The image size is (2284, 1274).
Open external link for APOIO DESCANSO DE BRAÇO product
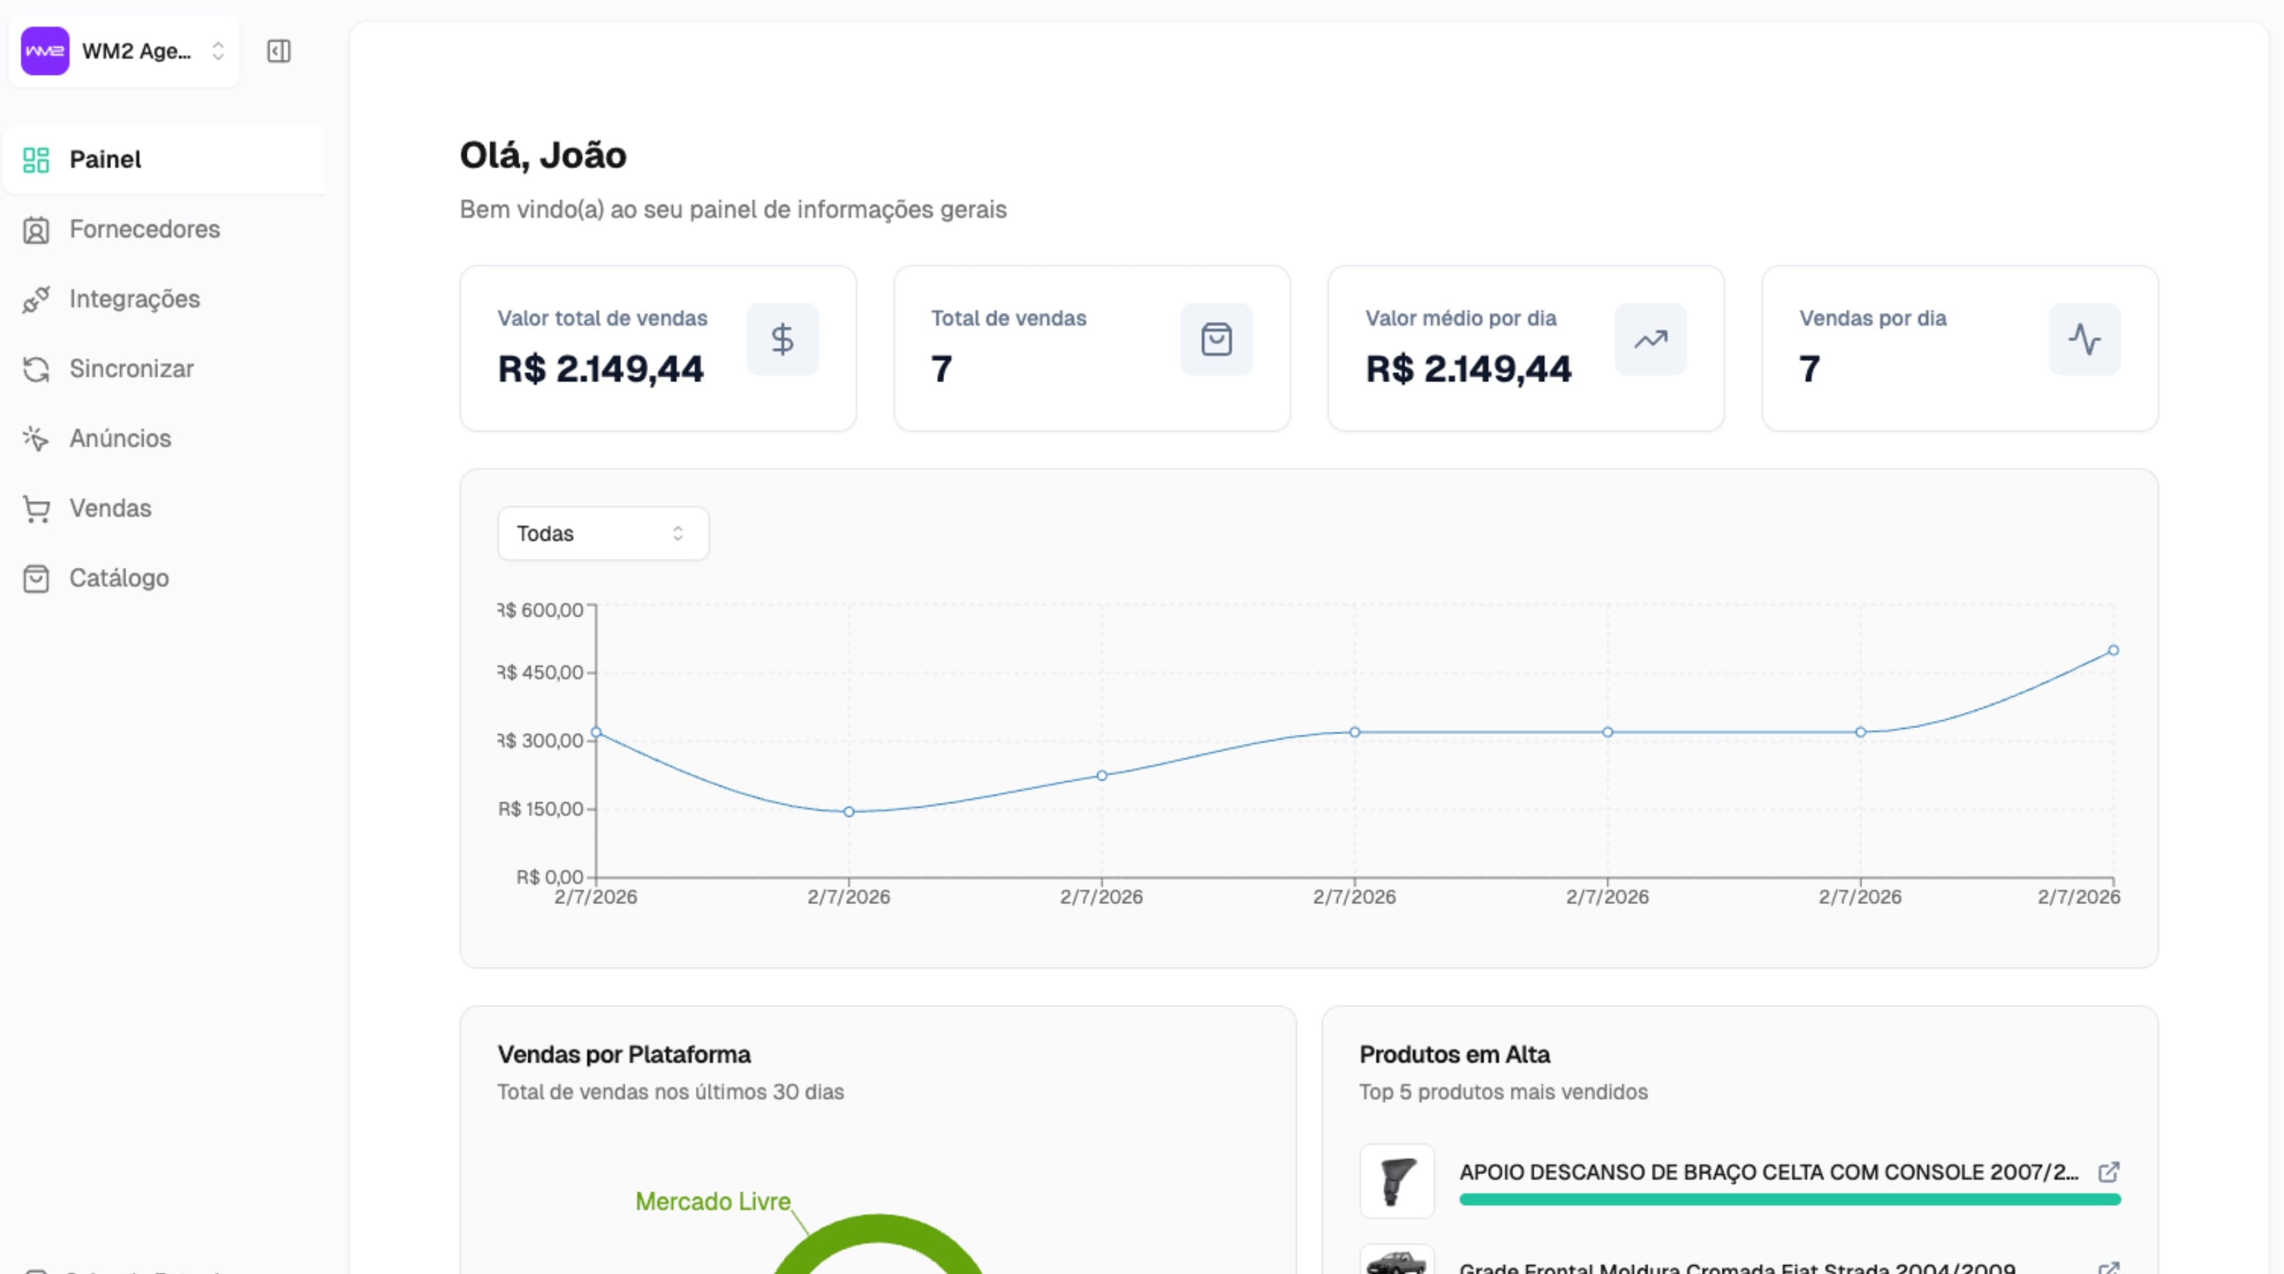(2110, 1172)
